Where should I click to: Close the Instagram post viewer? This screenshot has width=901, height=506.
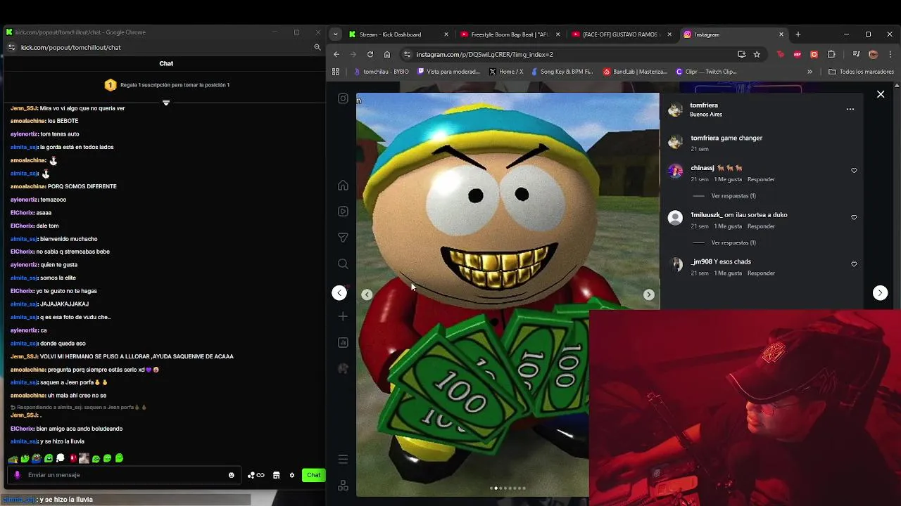tap(881, 94)
